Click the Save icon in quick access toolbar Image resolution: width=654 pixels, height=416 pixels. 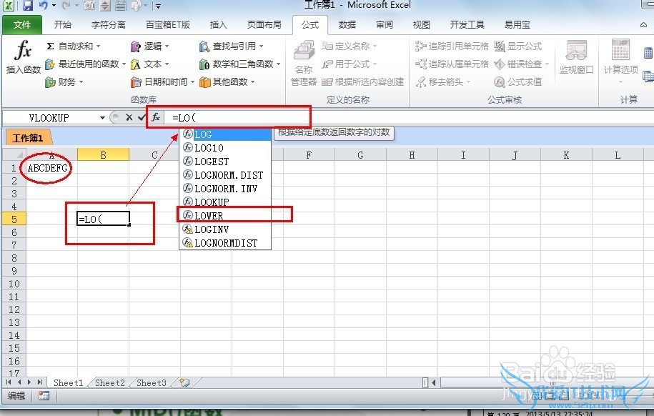point(28,6)
